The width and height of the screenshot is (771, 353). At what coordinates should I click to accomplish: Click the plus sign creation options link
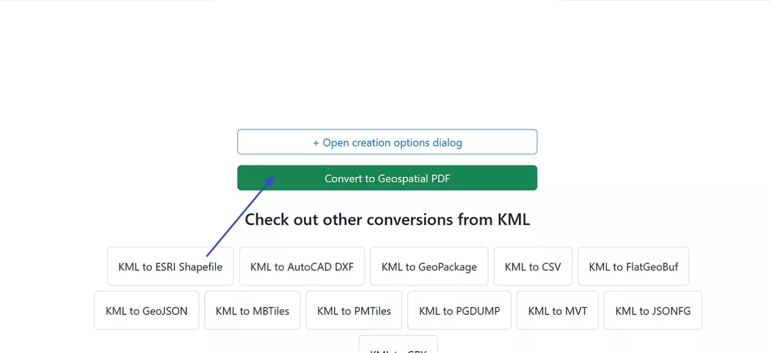click(x=387, y=142)
